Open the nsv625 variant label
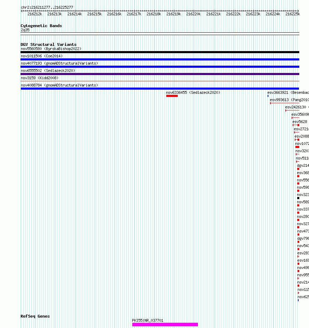This screenshot has width=309, height=328. coord(303,297)
